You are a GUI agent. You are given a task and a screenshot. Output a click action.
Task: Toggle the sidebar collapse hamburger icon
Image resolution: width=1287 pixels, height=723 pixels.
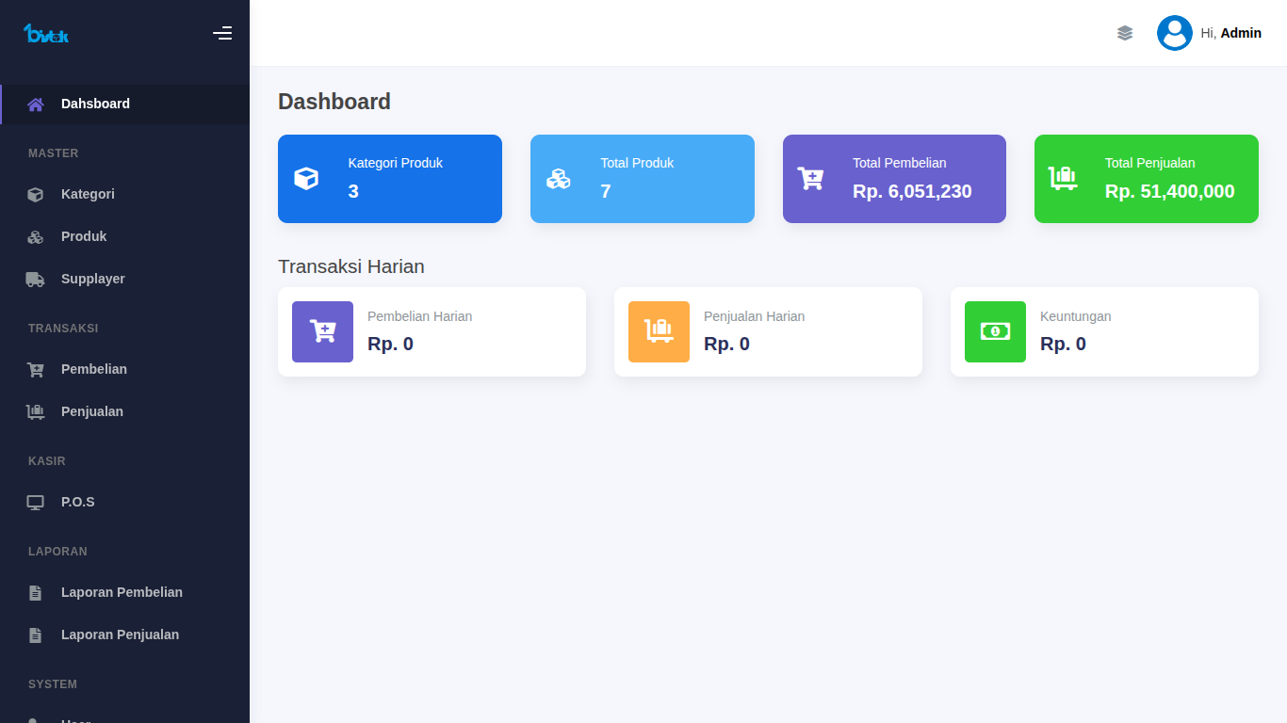click(x=222, y=33)
